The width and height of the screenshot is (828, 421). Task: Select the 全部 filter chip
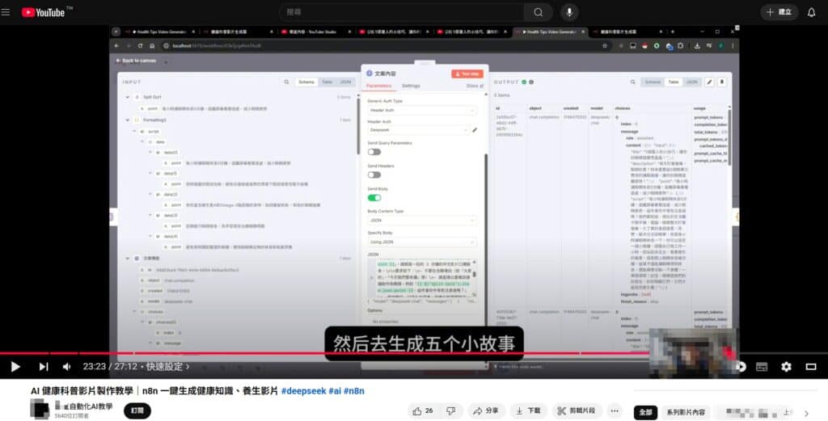(645, 412)
